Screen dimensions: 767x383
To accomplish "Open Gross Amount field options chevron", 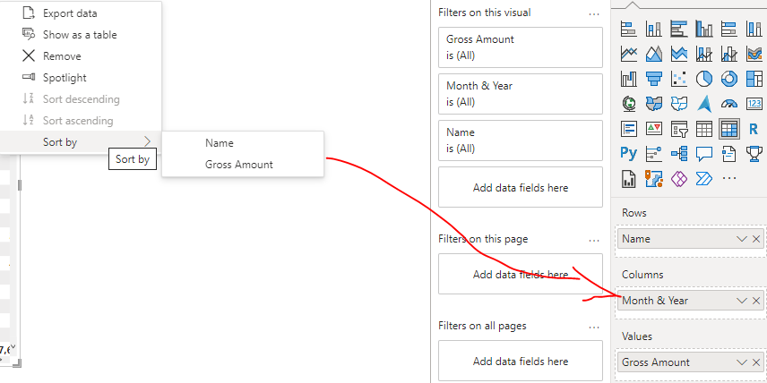I will click(742, 362).
